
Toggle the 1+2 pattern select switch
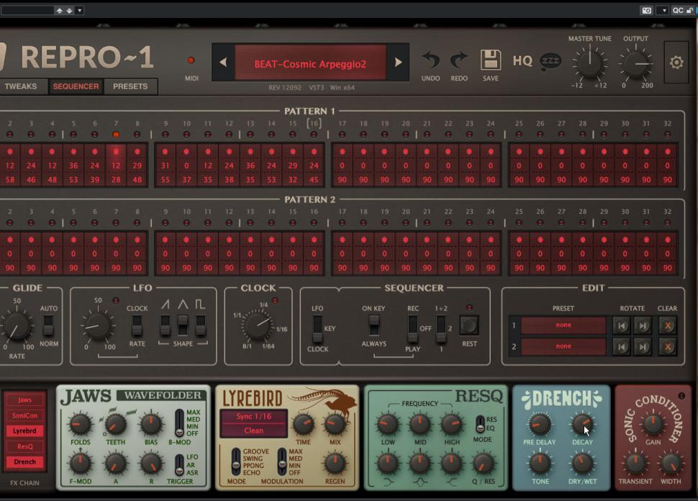440,329
